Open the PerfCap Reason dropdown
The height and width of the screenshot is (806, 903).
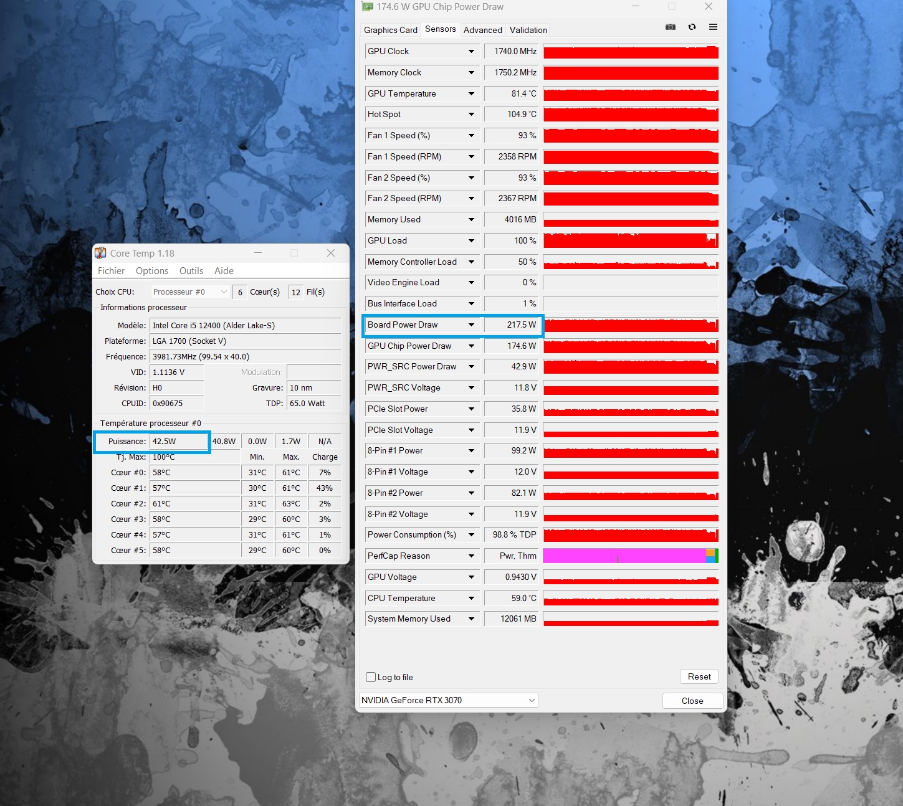[471, 556]
